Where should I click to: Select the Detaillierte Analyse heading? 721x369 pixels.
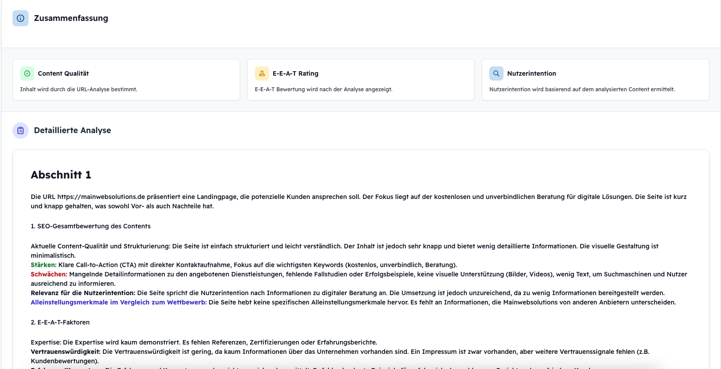coord(72,130)
